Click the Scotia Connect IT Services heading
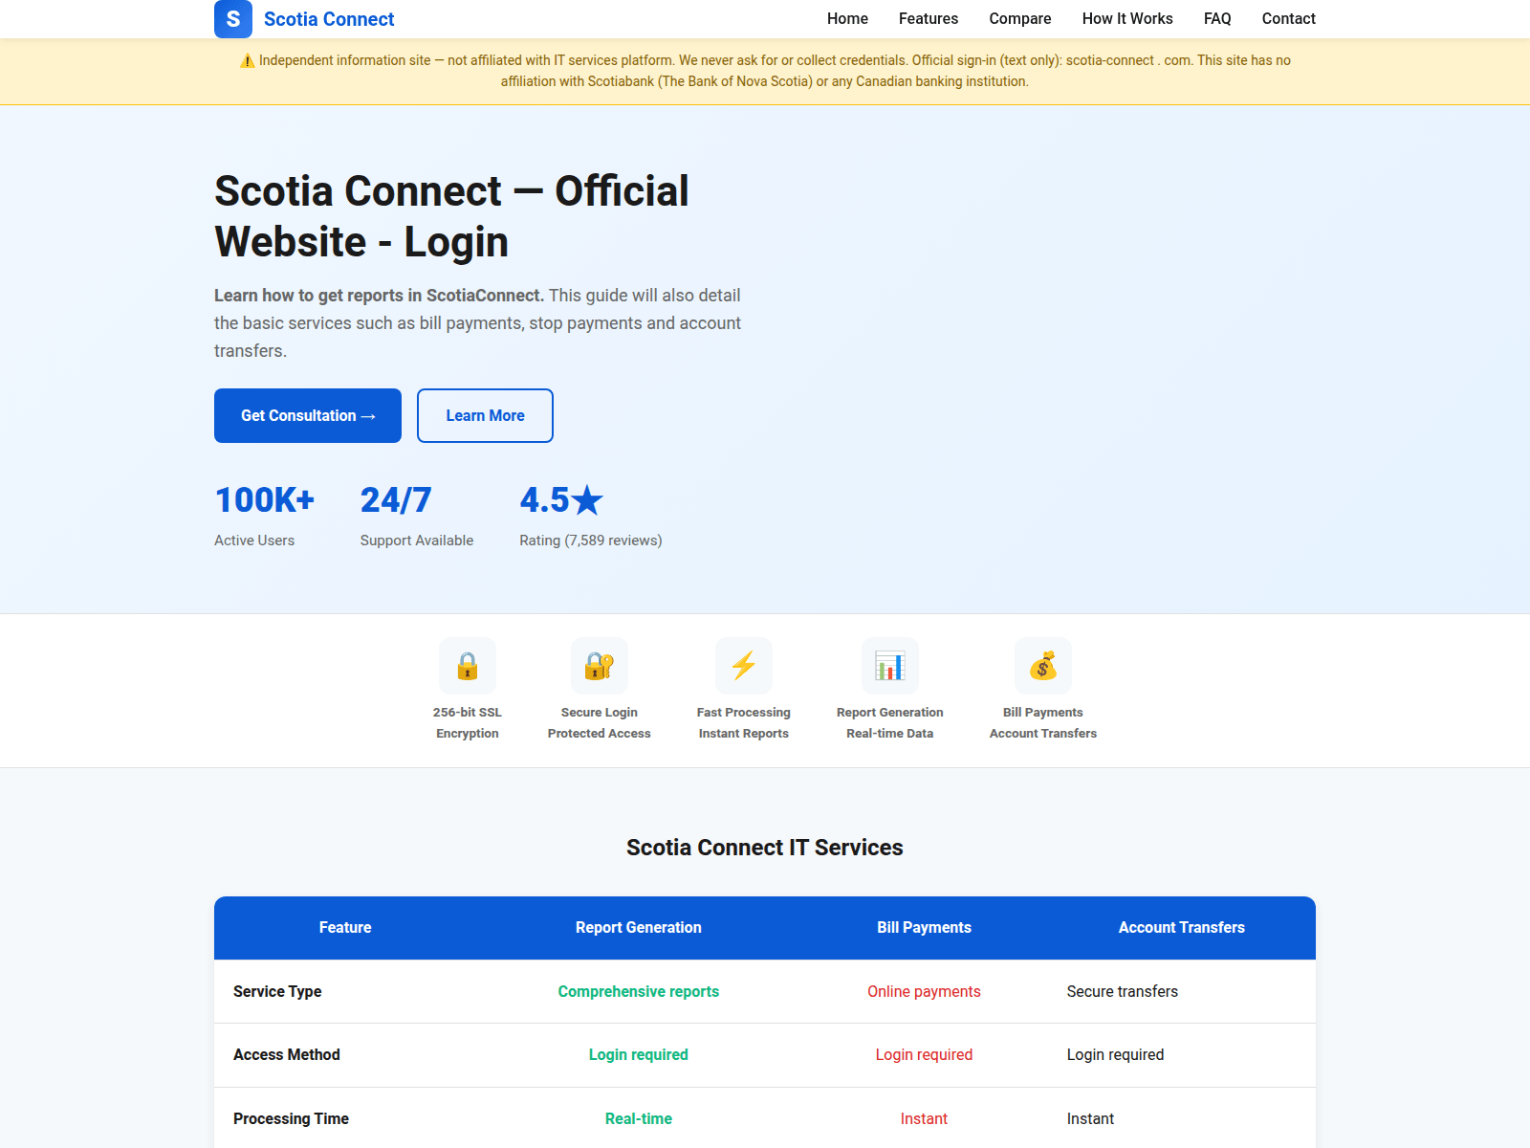 pos(765,848)
